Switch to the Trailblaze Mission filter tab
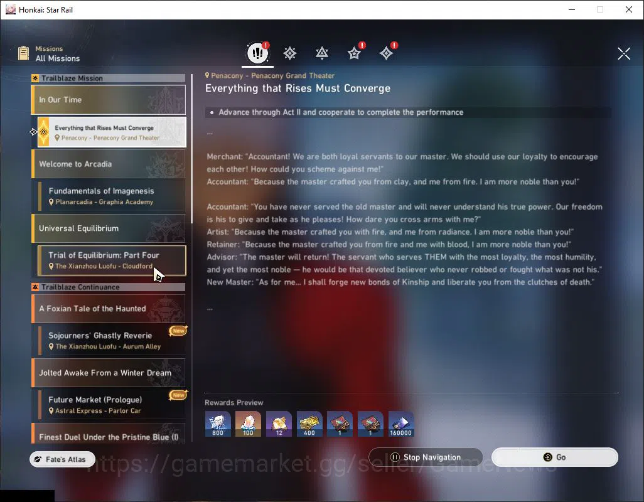644x502 pixels. click(x=290, y=53)
